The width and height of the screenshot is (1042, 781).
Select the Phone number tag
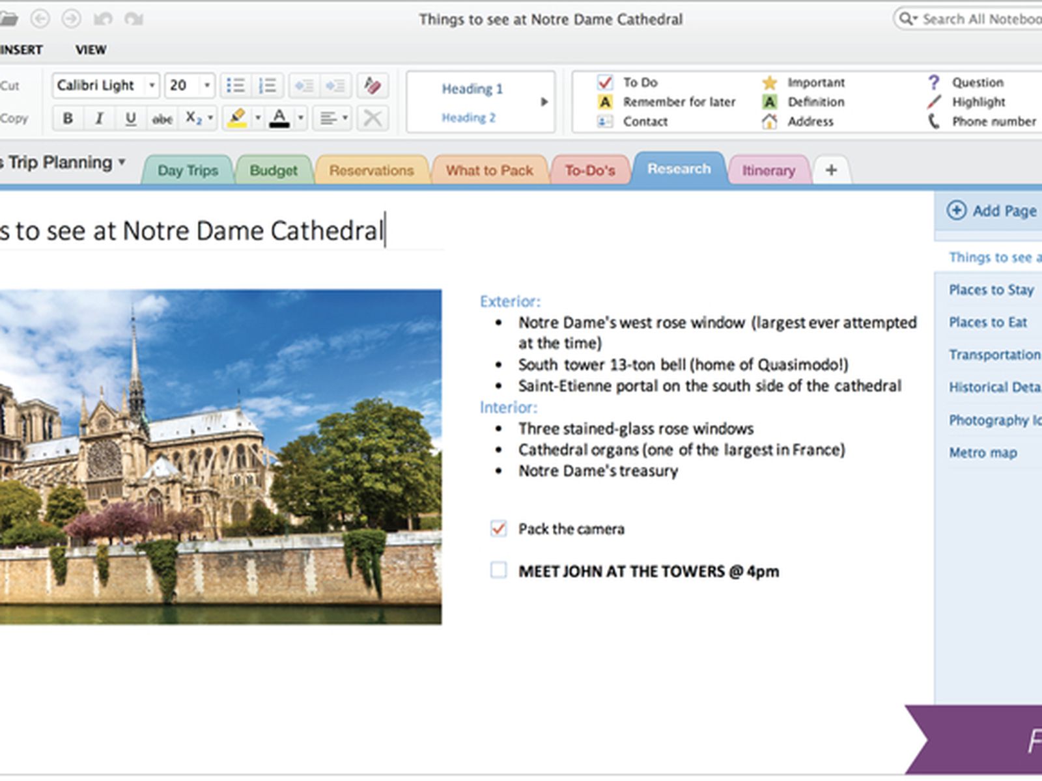click(981, 122)
